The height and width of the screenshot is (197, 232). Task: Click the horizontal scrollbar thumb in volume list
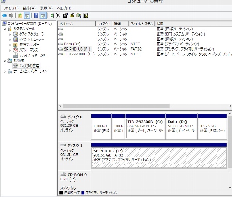pos(116,106)
